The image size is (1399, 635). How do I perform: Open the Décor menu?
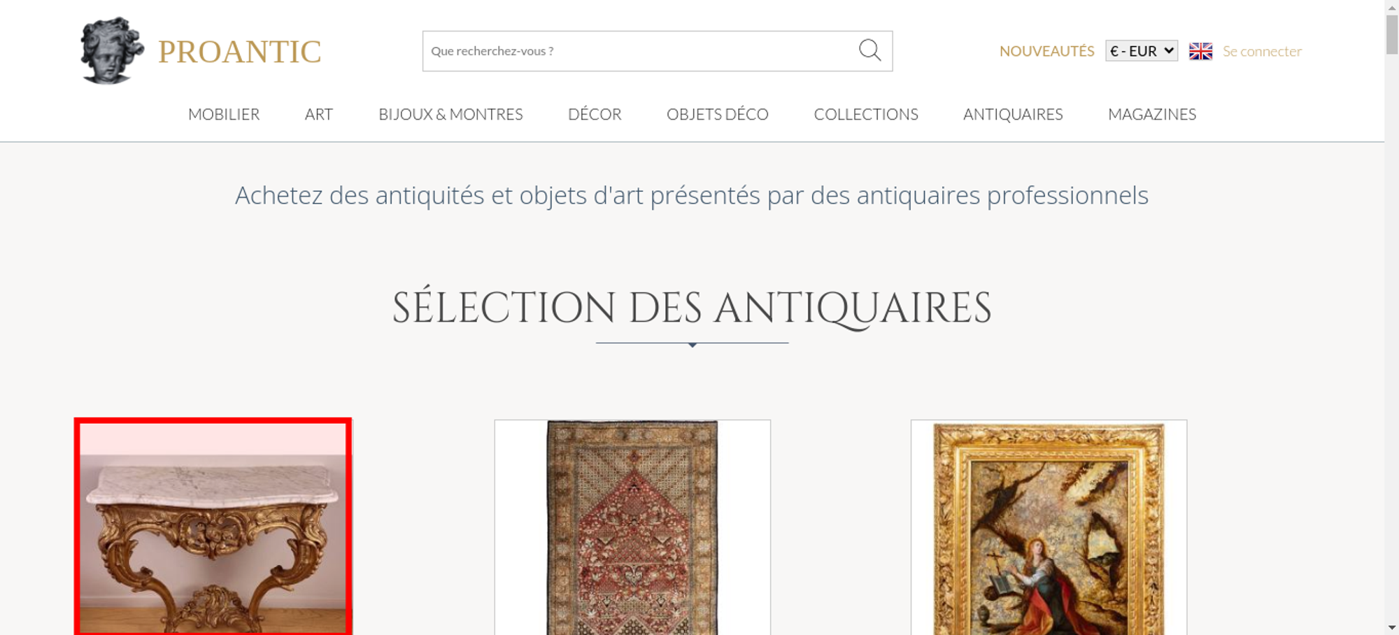tap(595, 114)
